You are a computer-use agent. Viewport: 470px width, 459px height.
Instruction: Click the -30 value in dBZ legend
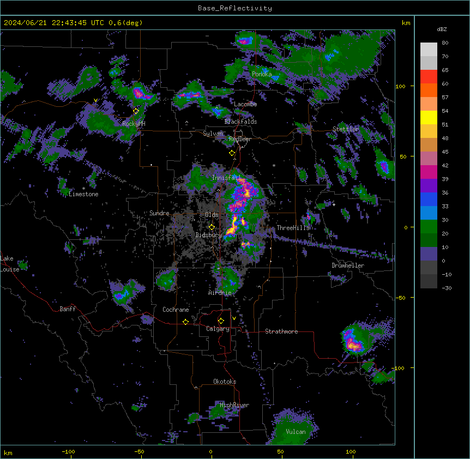[447, 288]
